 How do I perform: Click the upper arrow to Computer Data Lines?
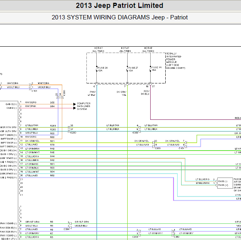click(75, 104)
